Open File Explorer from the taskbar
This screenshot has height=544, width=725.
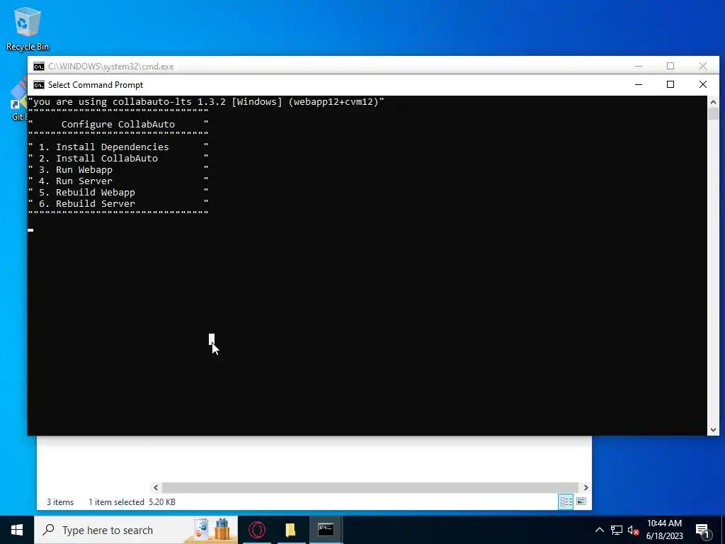pyautogui.click(x=290, y=530)
